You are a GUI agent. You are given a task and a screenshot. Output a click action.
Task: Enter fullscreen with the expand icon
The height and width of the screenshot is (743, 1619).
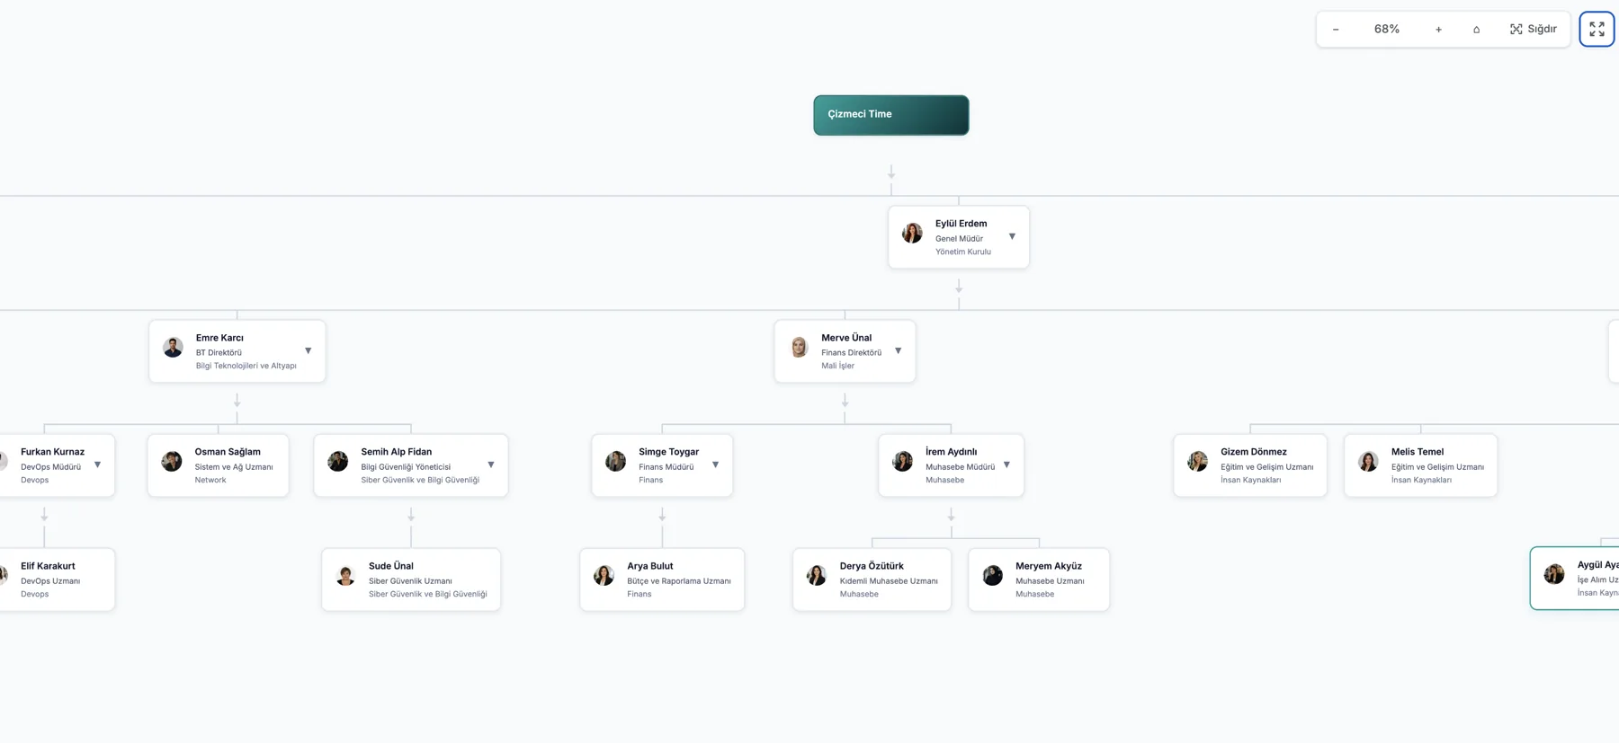pos(1597,30)
